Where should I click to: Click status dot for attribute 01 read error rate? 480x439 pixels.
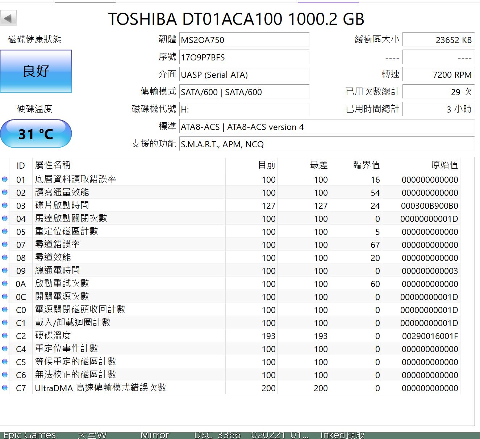(5, 179)
